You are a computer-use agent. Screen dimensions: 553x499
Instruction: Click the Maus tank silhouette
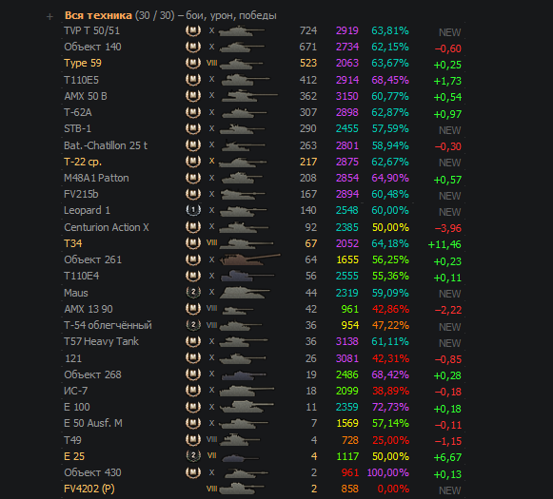click(x=245, y=293)
